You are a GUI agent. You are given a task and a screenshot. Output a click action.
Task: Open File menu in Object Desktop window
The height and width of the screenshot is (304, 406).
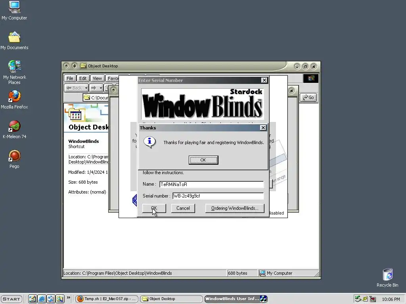tap(70, 78)
